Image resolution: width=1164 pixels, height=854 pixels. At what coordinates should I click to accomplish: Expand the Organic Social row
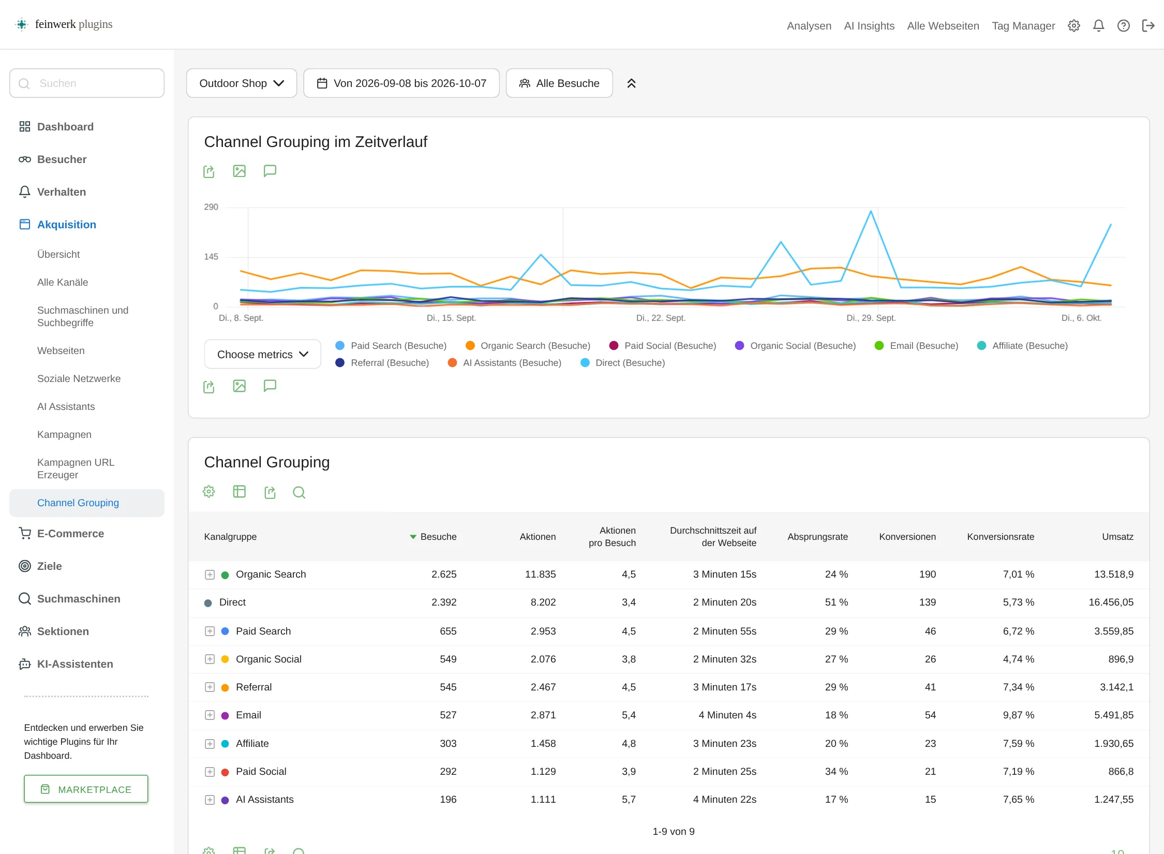(x=210, y=659)
